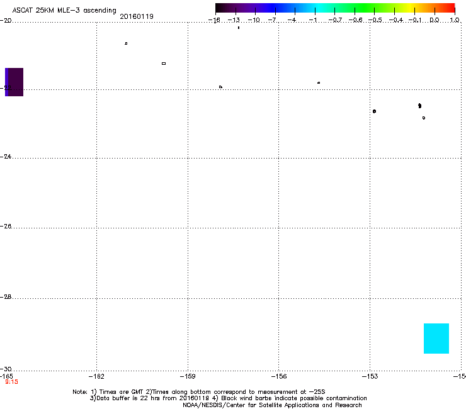This screenshot has width=466, height=409.
Task: Click the color bar label -0.1
Action: pos(415,20)
